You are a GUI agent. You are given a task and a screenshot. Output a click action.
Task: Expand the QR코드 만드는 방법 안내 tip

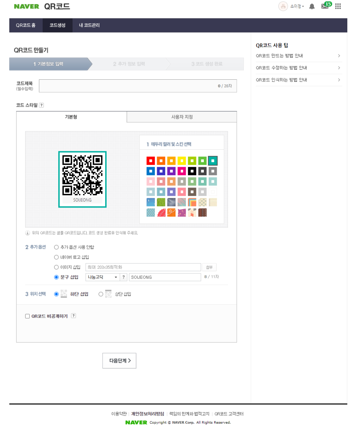[x=298, y=56]
